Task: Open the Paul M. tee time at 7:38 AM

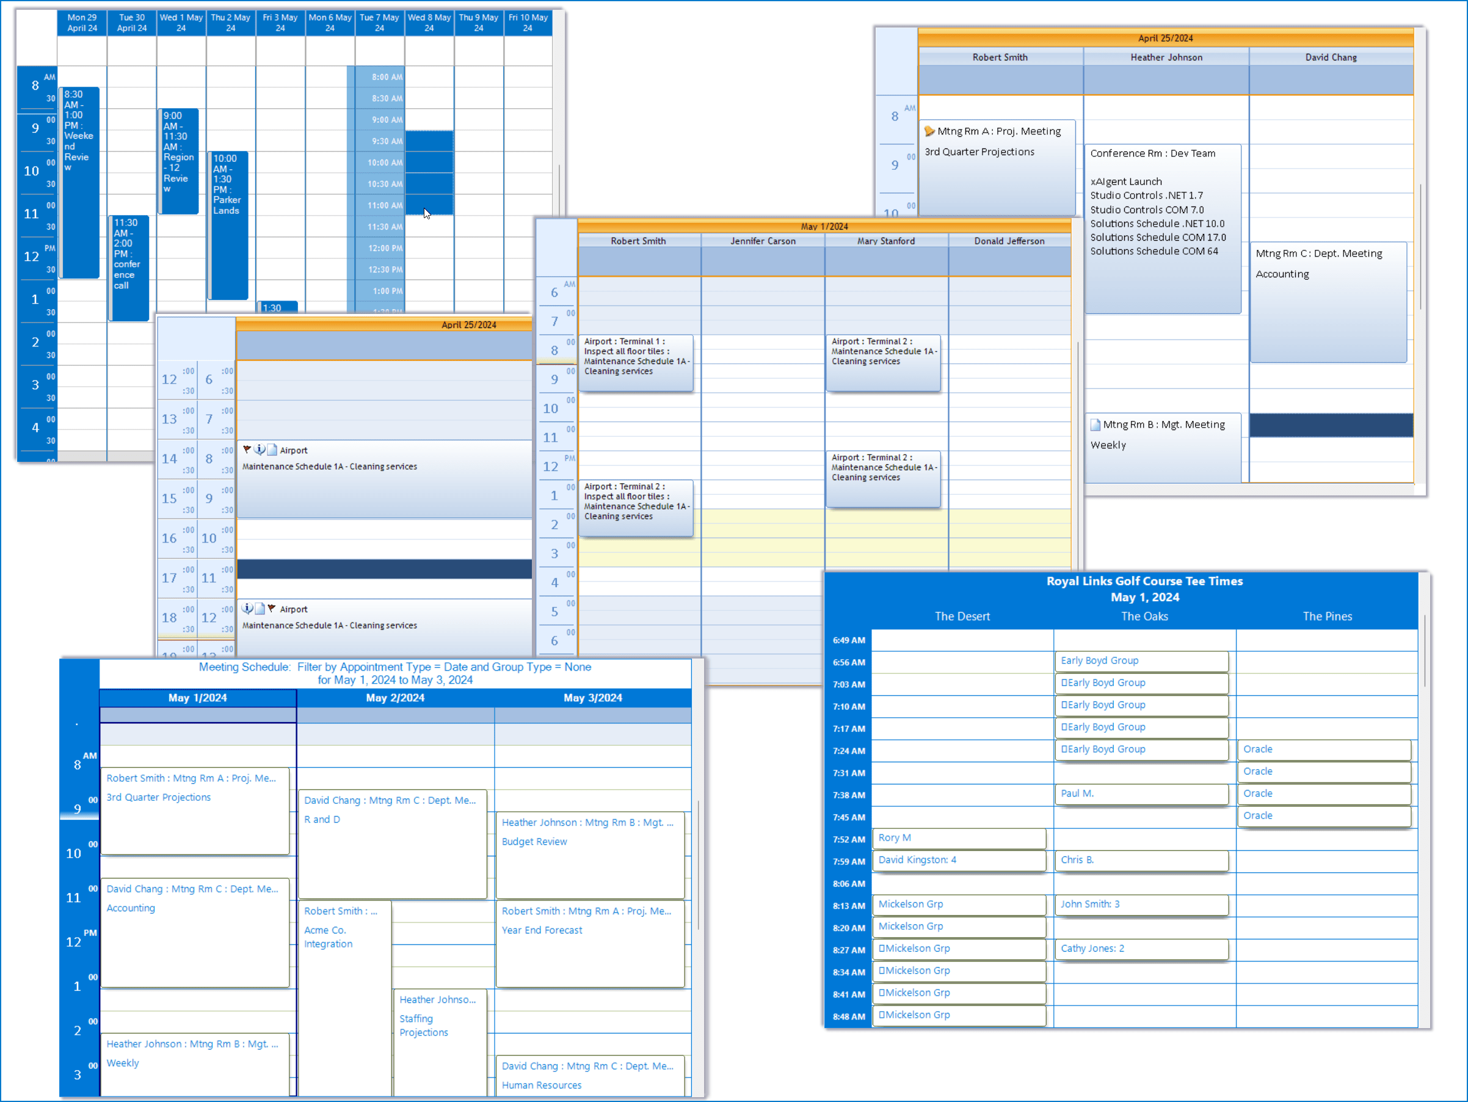Action: (x=1141, y=794)
